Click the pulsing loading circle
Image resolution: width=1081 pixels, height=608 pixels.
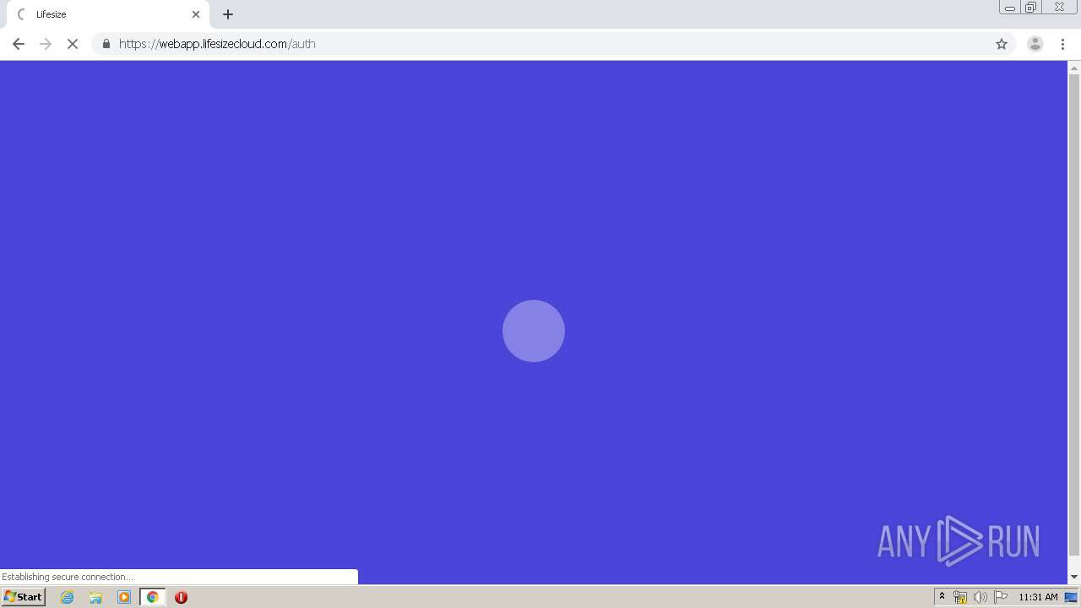point(534,331)
